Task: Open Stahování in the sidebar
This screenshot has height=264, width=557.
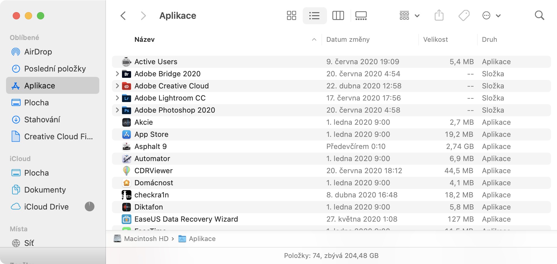Action: [42, 120]
